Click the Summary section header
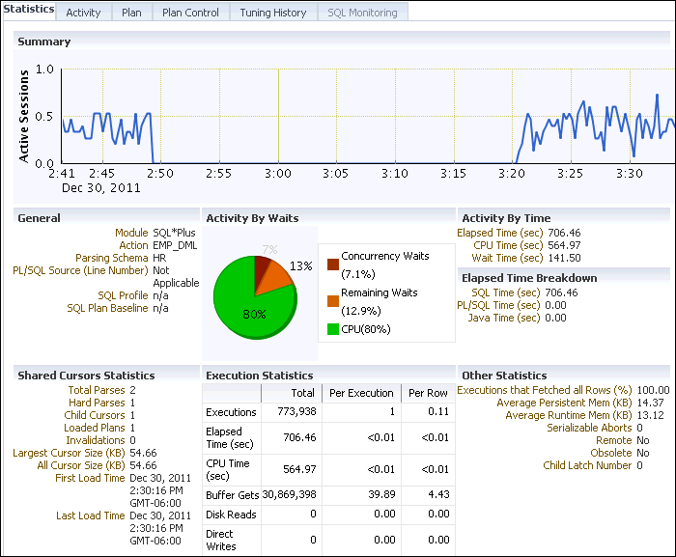The width and height of the screenshot is (676, 557). (44, 42)
